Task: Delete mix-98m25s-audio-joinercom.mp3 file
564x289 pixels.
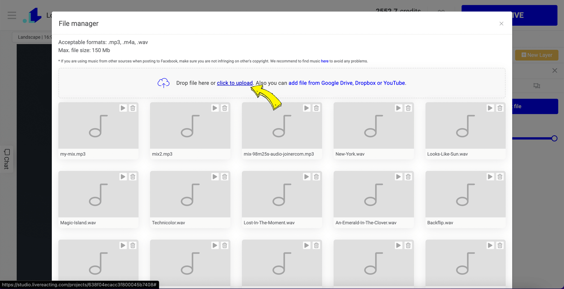Action: [317, 108]
